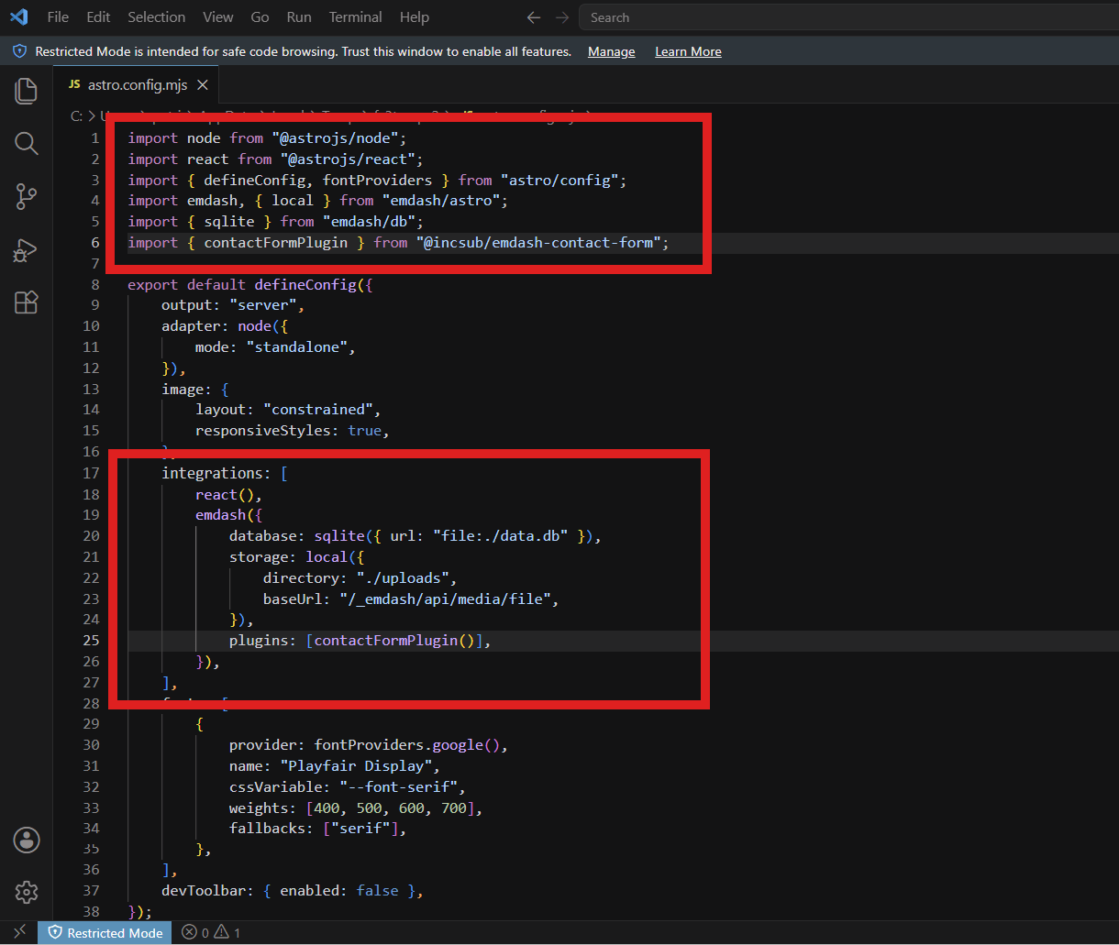
Task: Go forward with the right arrow
Action: coord(562,17)
